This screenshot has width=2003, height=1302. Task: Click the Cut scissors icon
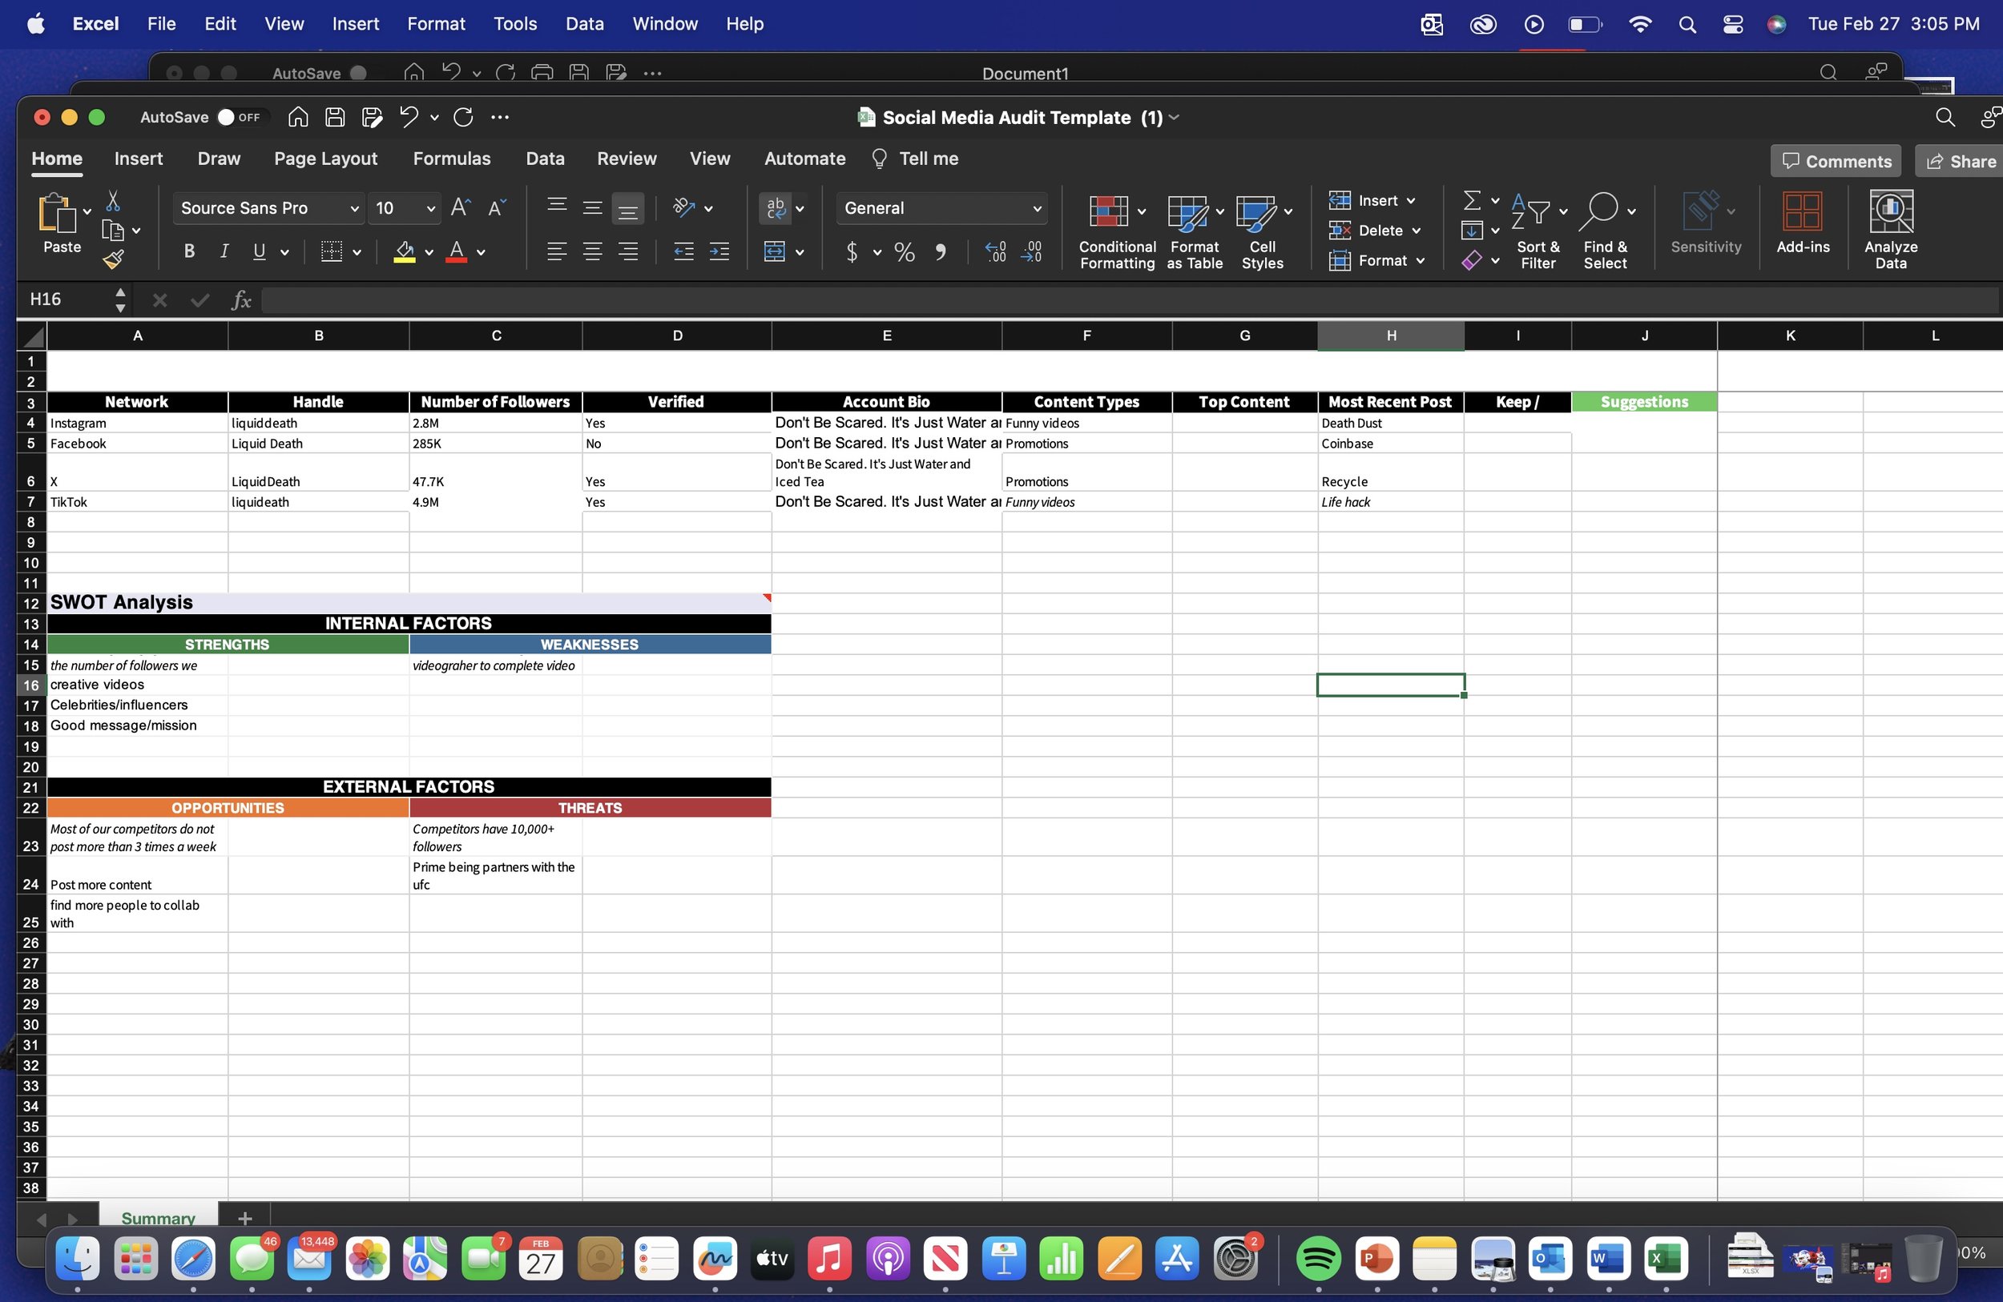click(x=113, y=201)
